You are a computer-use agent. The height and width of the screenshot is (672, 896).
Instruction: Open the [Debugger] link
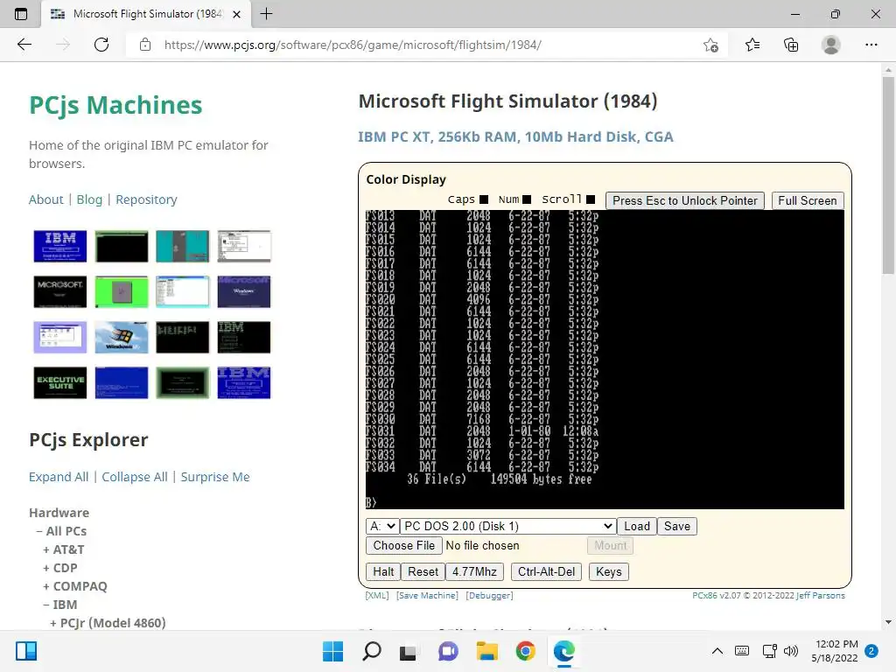coord(489,595)
